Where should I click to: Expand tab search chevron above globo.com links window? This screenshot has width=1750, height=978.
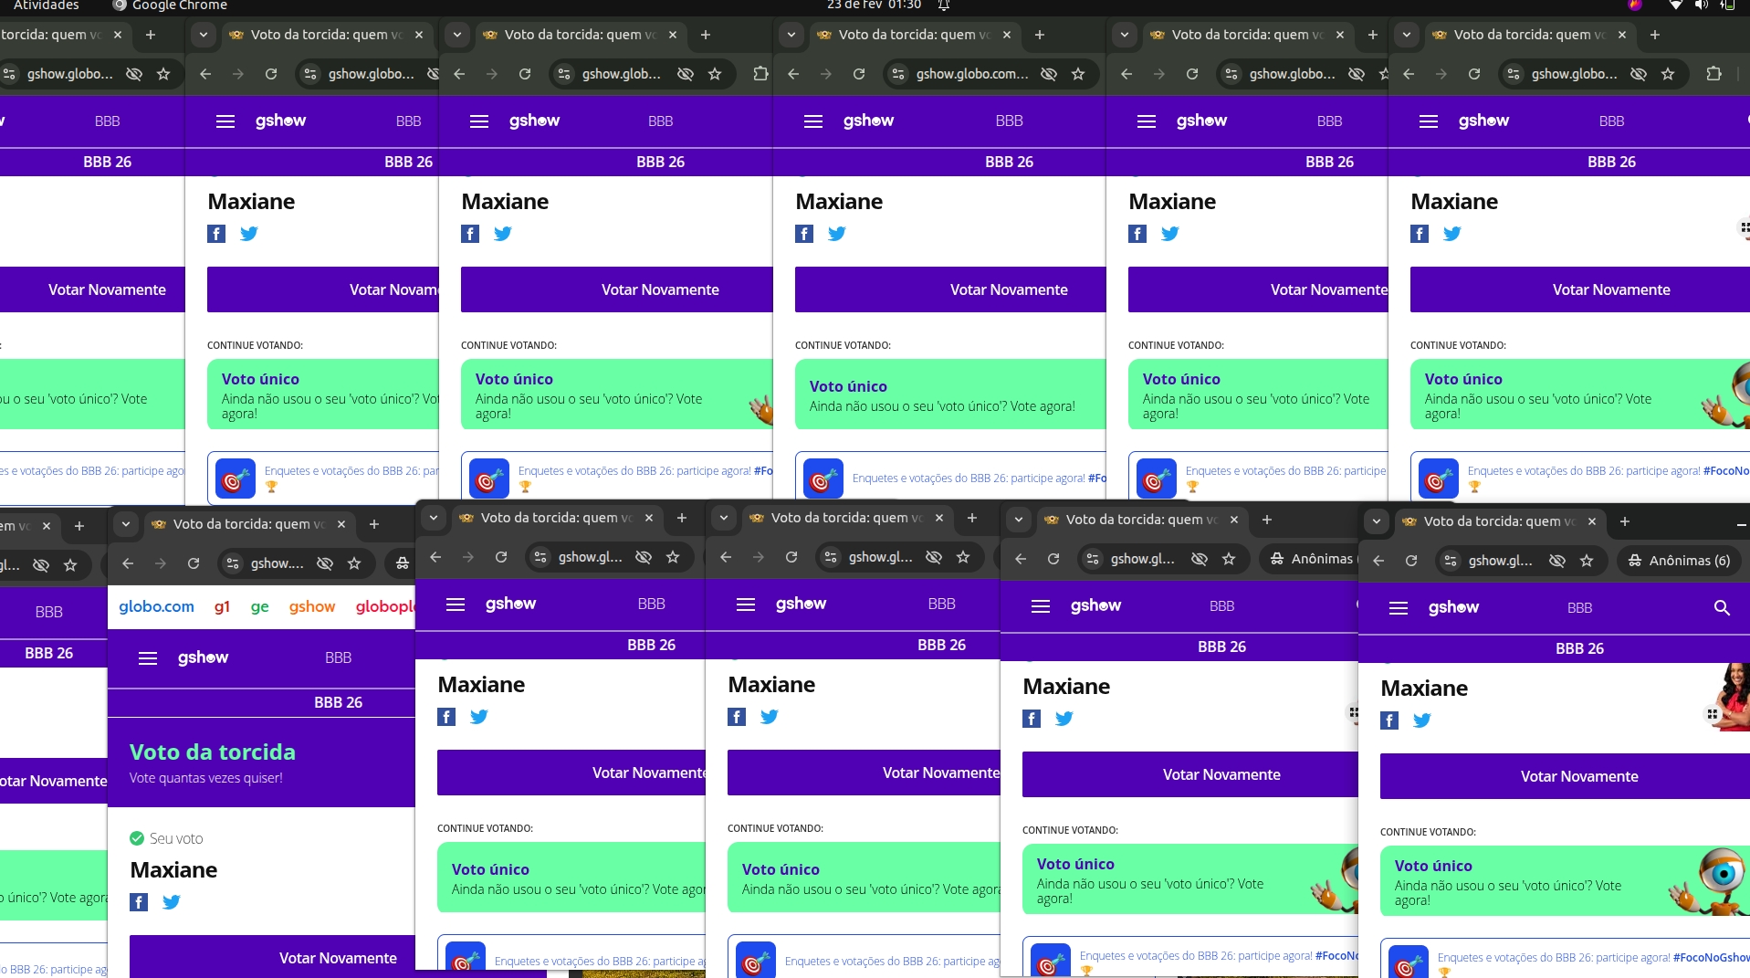pos(126,524)
